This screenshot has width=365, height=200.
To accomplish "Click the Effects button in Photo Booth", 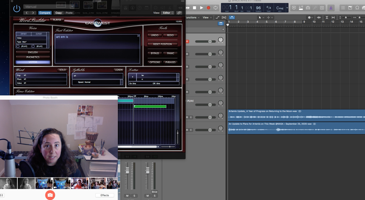I will pyautogui.click(x=104, y=195).
